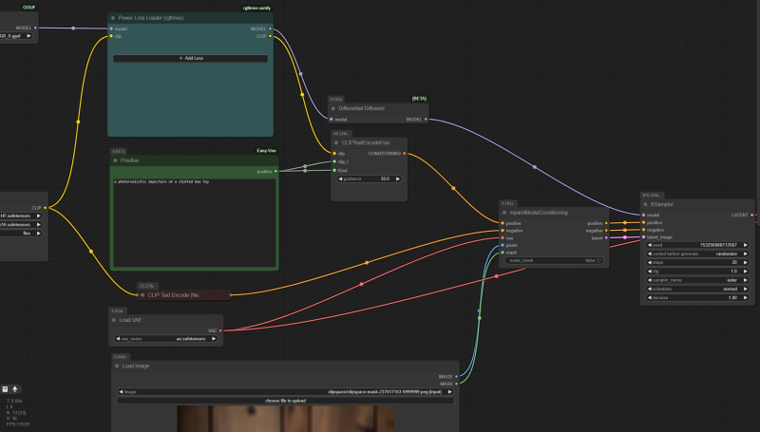Click choose file to upload button
Viewport: 760px width, 432px height.
tap(285, 400)
